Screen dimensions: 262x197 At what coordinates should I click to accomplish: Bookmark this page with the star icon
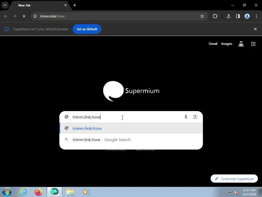202,16
